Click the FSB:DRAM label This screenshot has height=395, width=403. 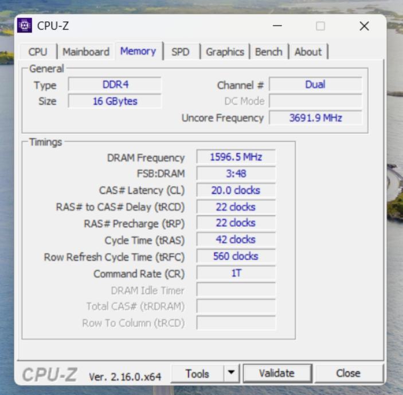[161, 174]
